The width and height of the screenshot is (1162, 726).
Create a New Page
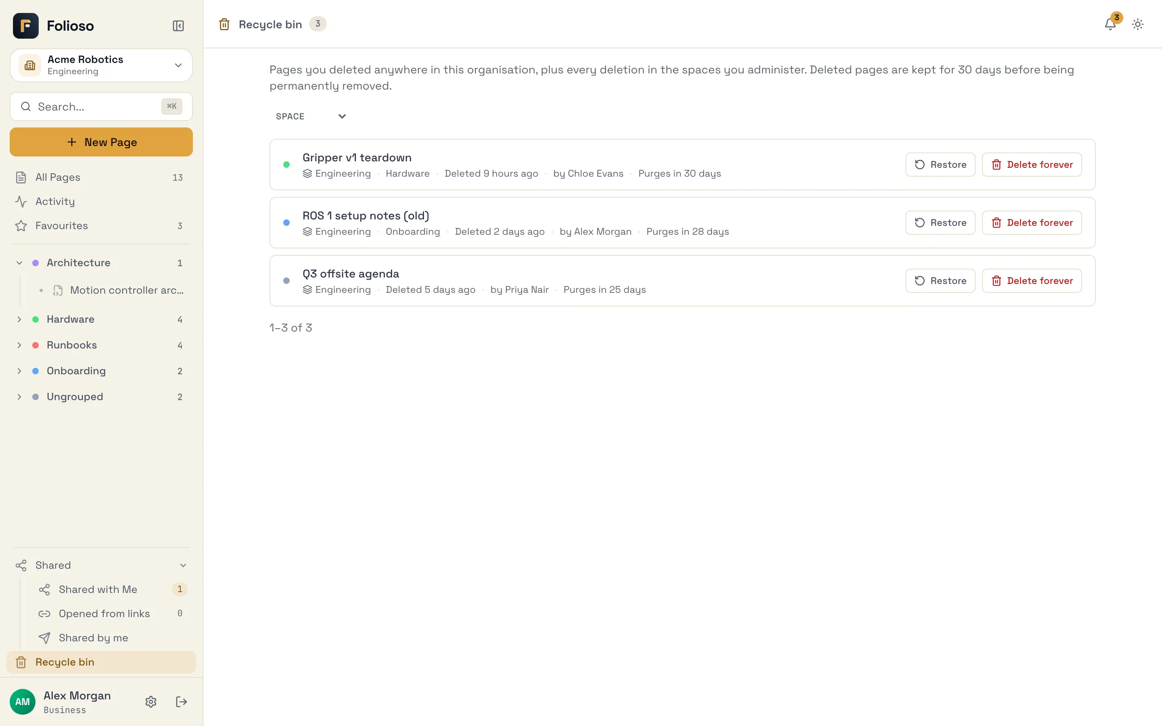tap(101, 142)
